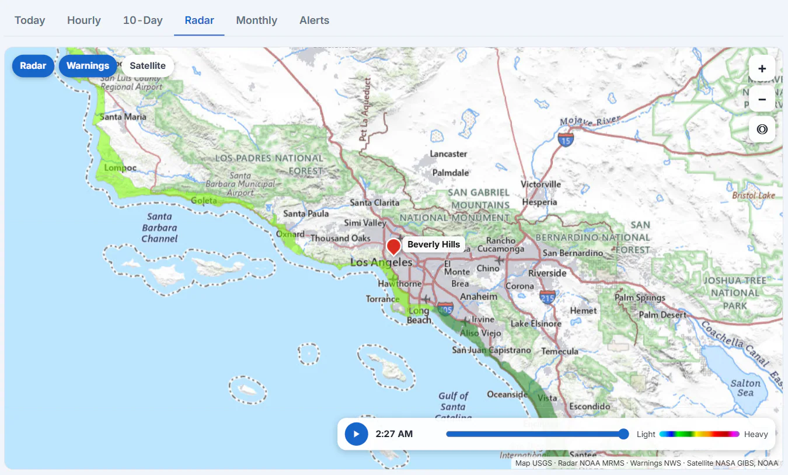The width and height of the screenshot is (788, 475).
Task: Click the red Beverly Hills location pin
Action: (394, 246)
